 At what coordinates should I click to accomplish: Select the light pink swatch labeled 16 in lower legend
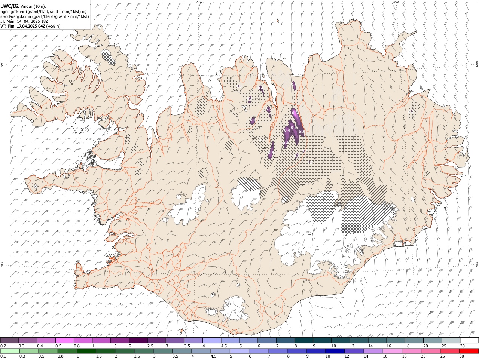coord(392,351)
